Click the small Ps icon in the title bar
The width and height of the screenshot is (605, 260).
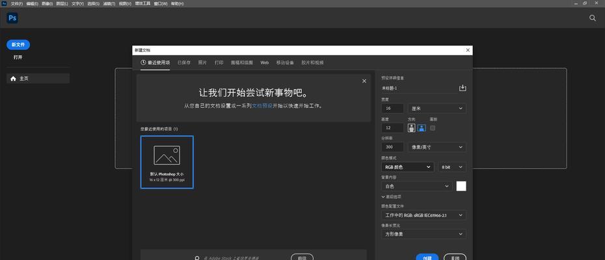tap(4, 3)
